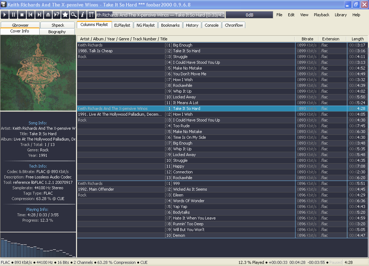Click the eject/open files icon
The image size is (369, 266).
coord(48,15)
